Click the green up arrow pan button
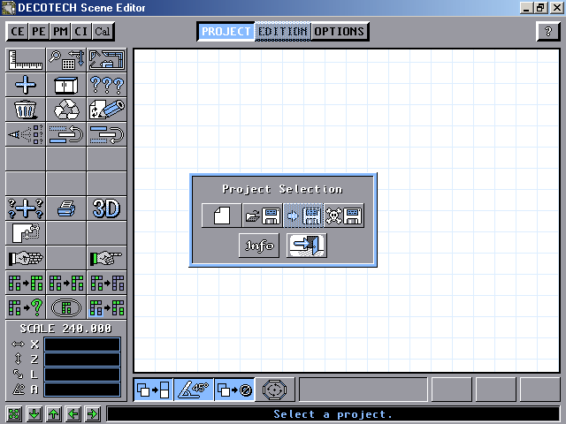 (53, 413)
